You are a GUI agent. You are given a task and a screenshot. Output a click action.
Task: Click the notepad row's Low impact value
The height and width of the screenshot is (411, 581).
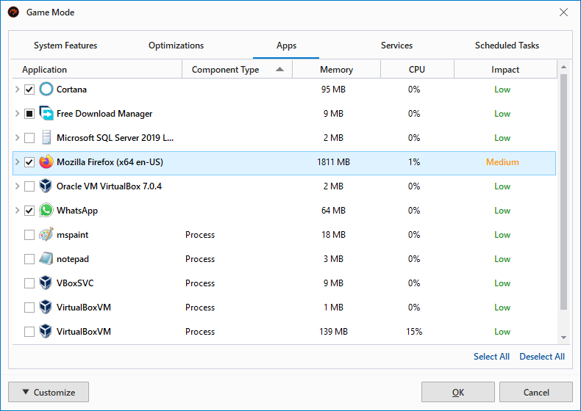(x=502, y=259)
